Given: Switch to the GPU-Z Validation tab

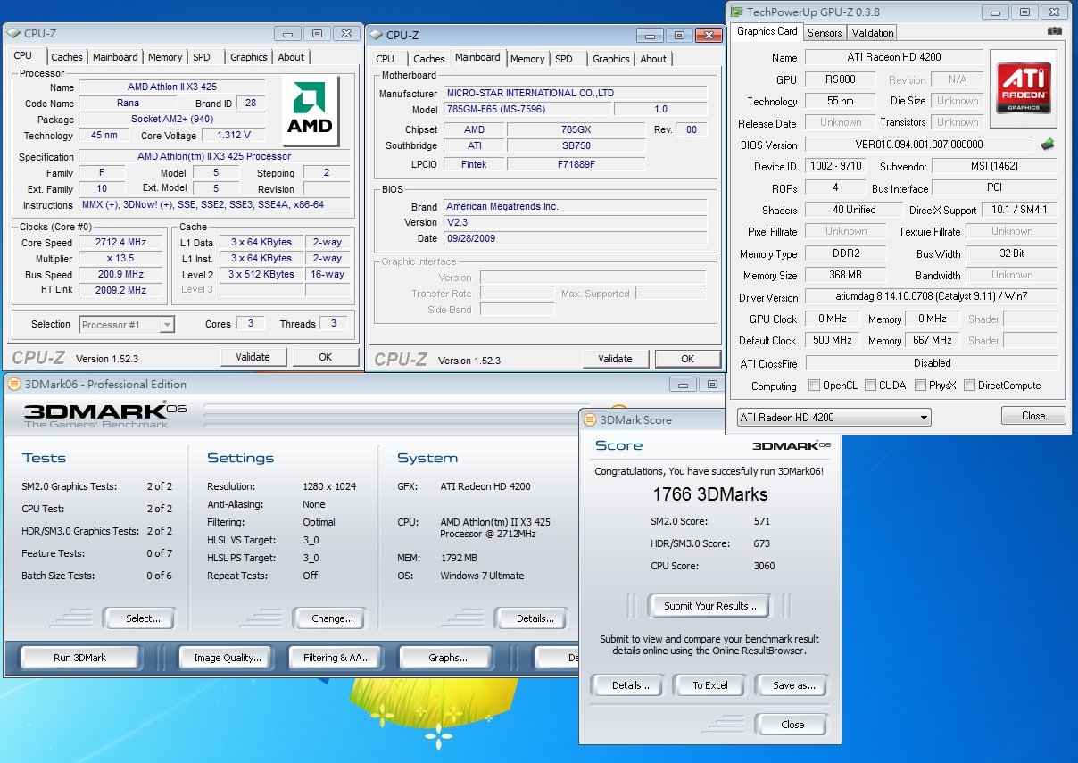Looking at the screenshot, I should [x=873, y=33].
